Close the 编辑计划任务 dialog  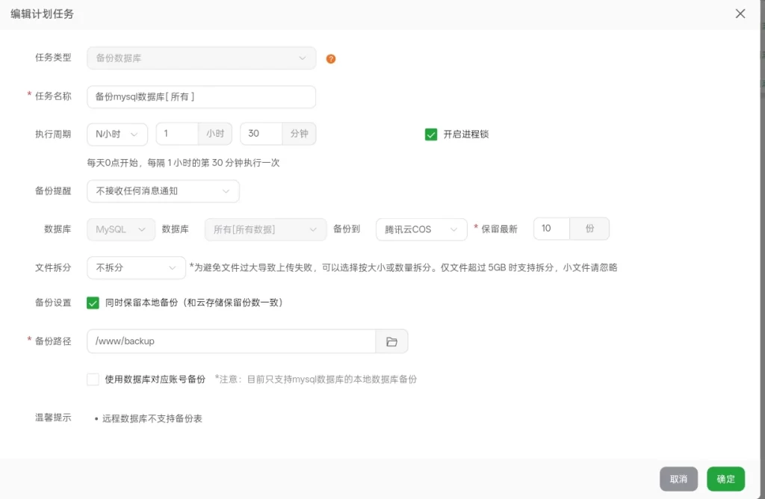(x=740, y=13)
